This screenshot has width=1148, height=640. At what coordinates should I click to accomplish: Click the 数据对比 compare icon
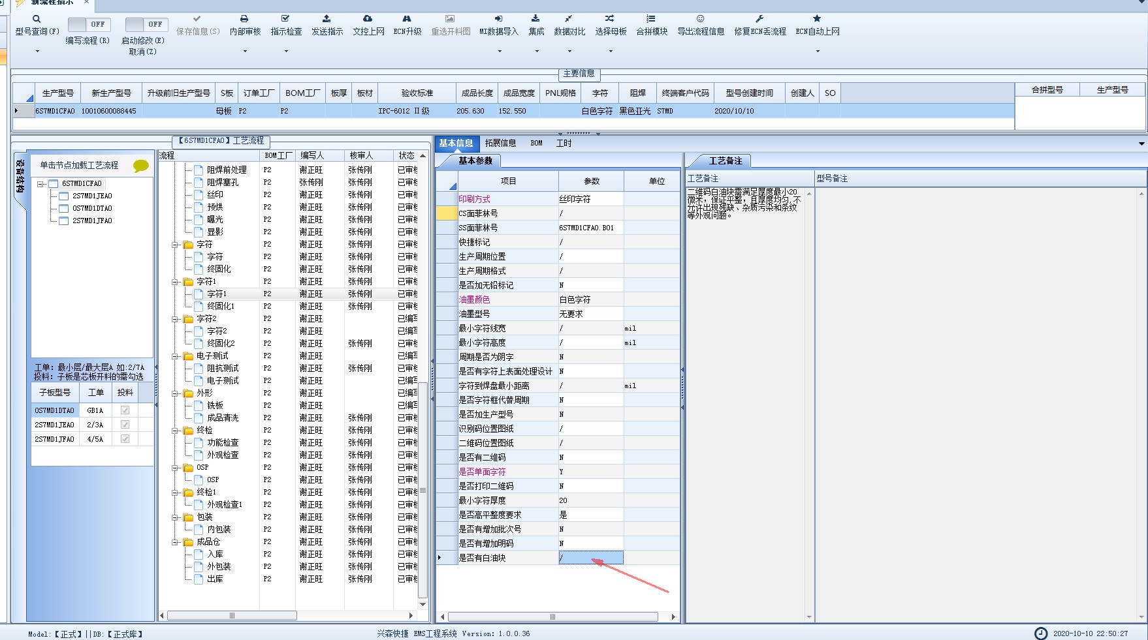click(x=569, y=19)
